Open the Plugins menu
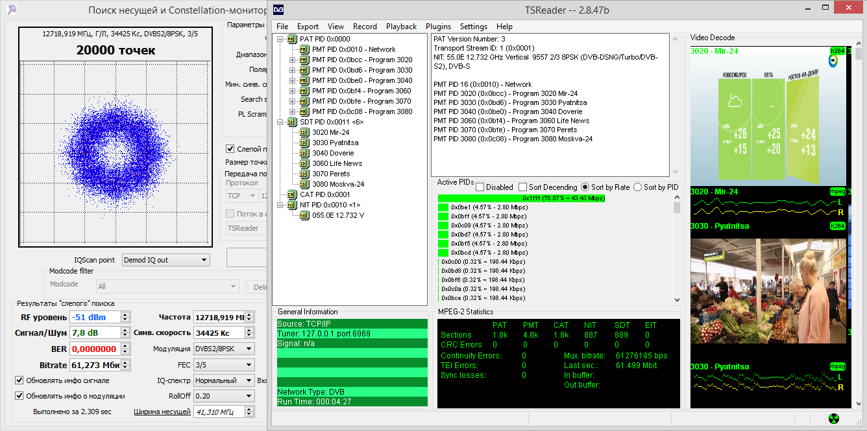Screen dimensions: 867x431 tap(439, 27)
